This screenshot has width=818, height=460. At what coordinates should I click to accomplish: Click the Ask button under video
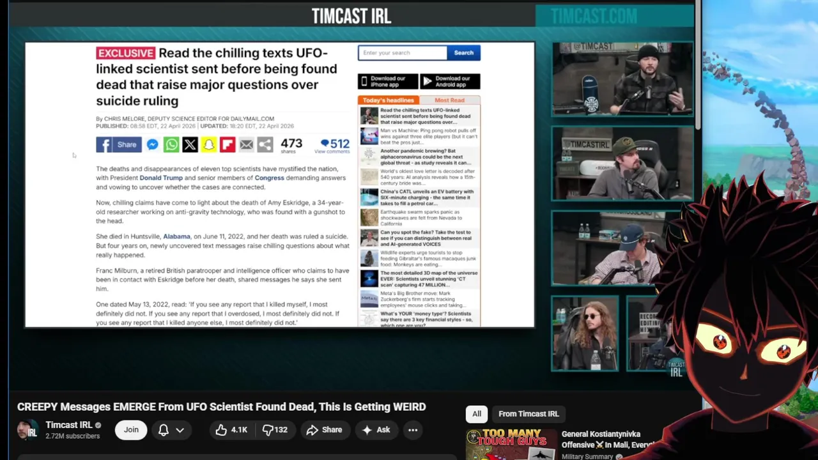coord(376,430)
